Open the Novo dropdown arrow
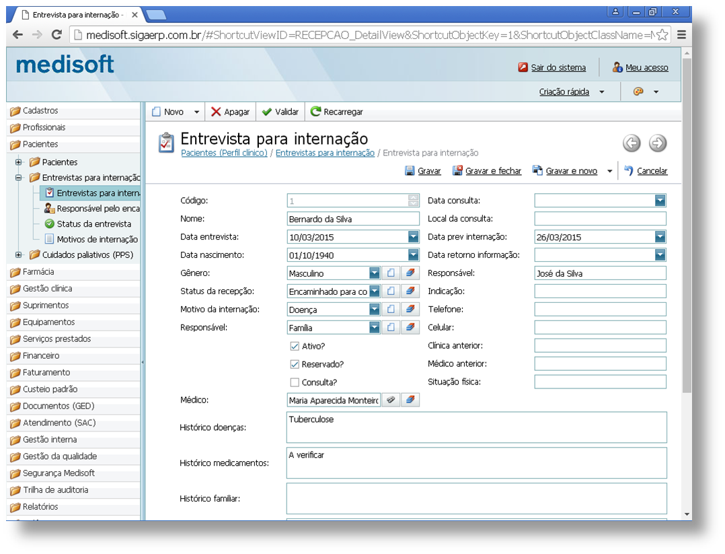The width and height of the screenshot is (725, 554). pos(196,112)
